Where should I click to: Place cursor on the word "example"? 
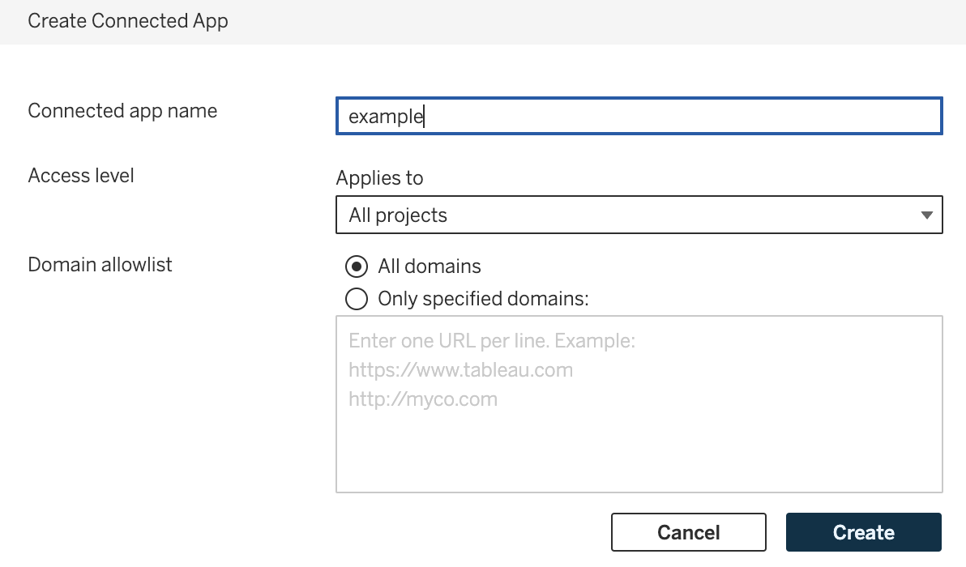click(386, 117)
